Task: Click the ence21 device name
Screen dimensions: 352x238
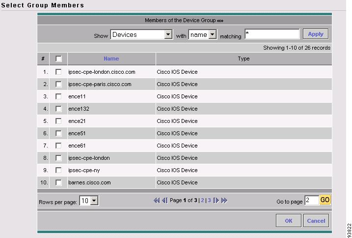Action: pyautogui.click(x=77, y=121)
